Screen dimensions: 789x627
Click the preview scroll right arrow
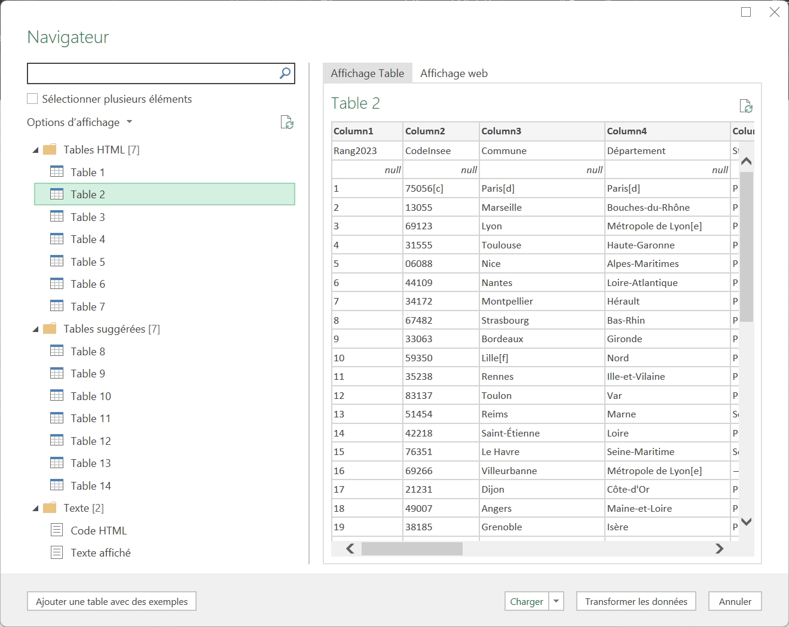[x=720, y=548]
